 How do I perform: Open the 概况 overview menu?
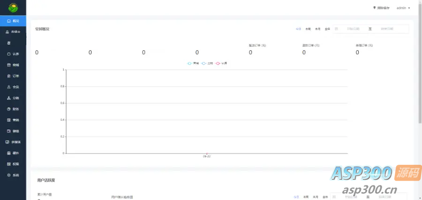(13, 21)
